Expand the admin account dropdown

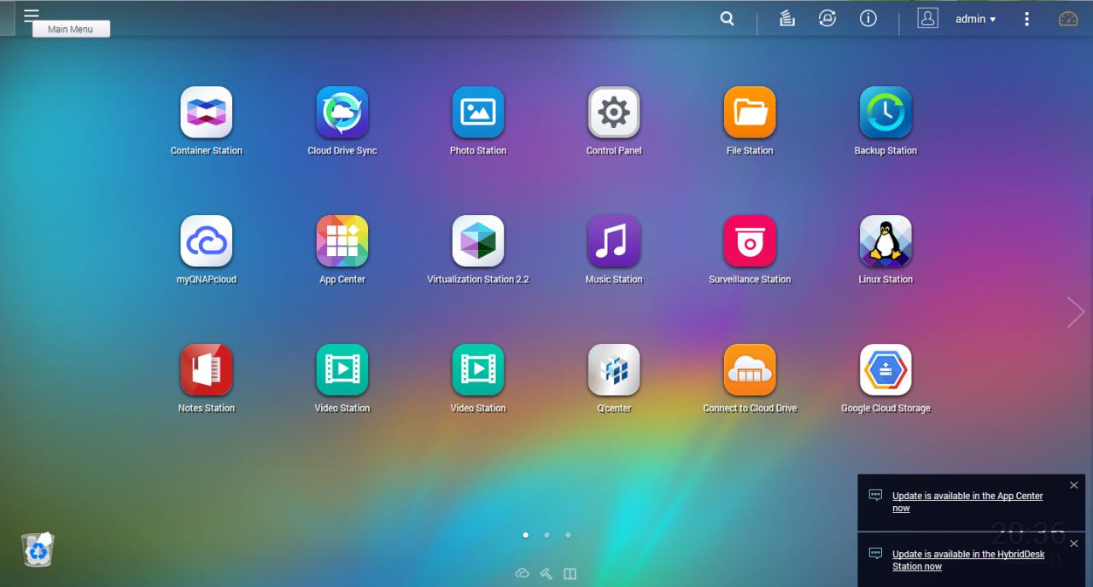coord(976,19)
